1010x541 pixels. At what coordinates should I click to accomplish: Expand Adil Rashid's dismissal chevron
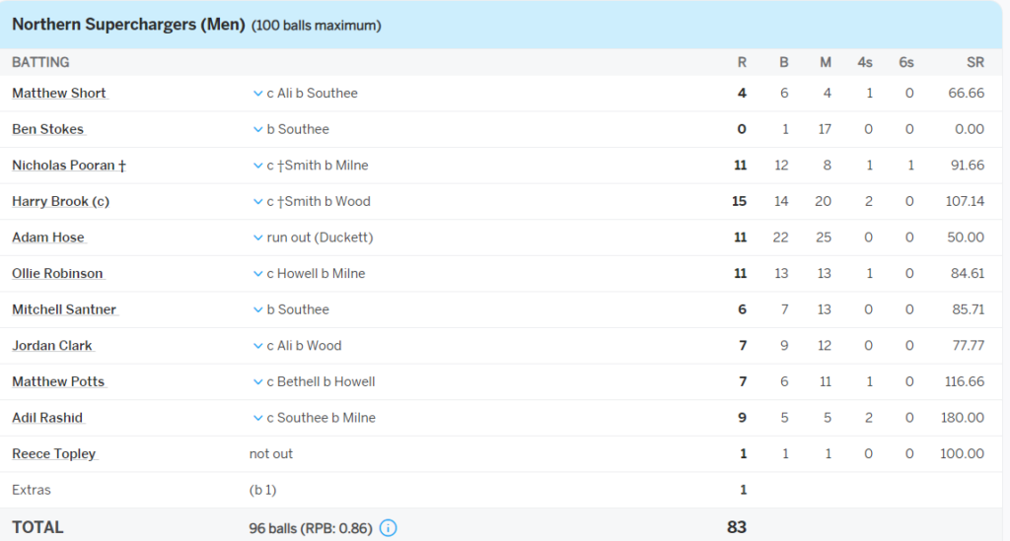(258, 418)
